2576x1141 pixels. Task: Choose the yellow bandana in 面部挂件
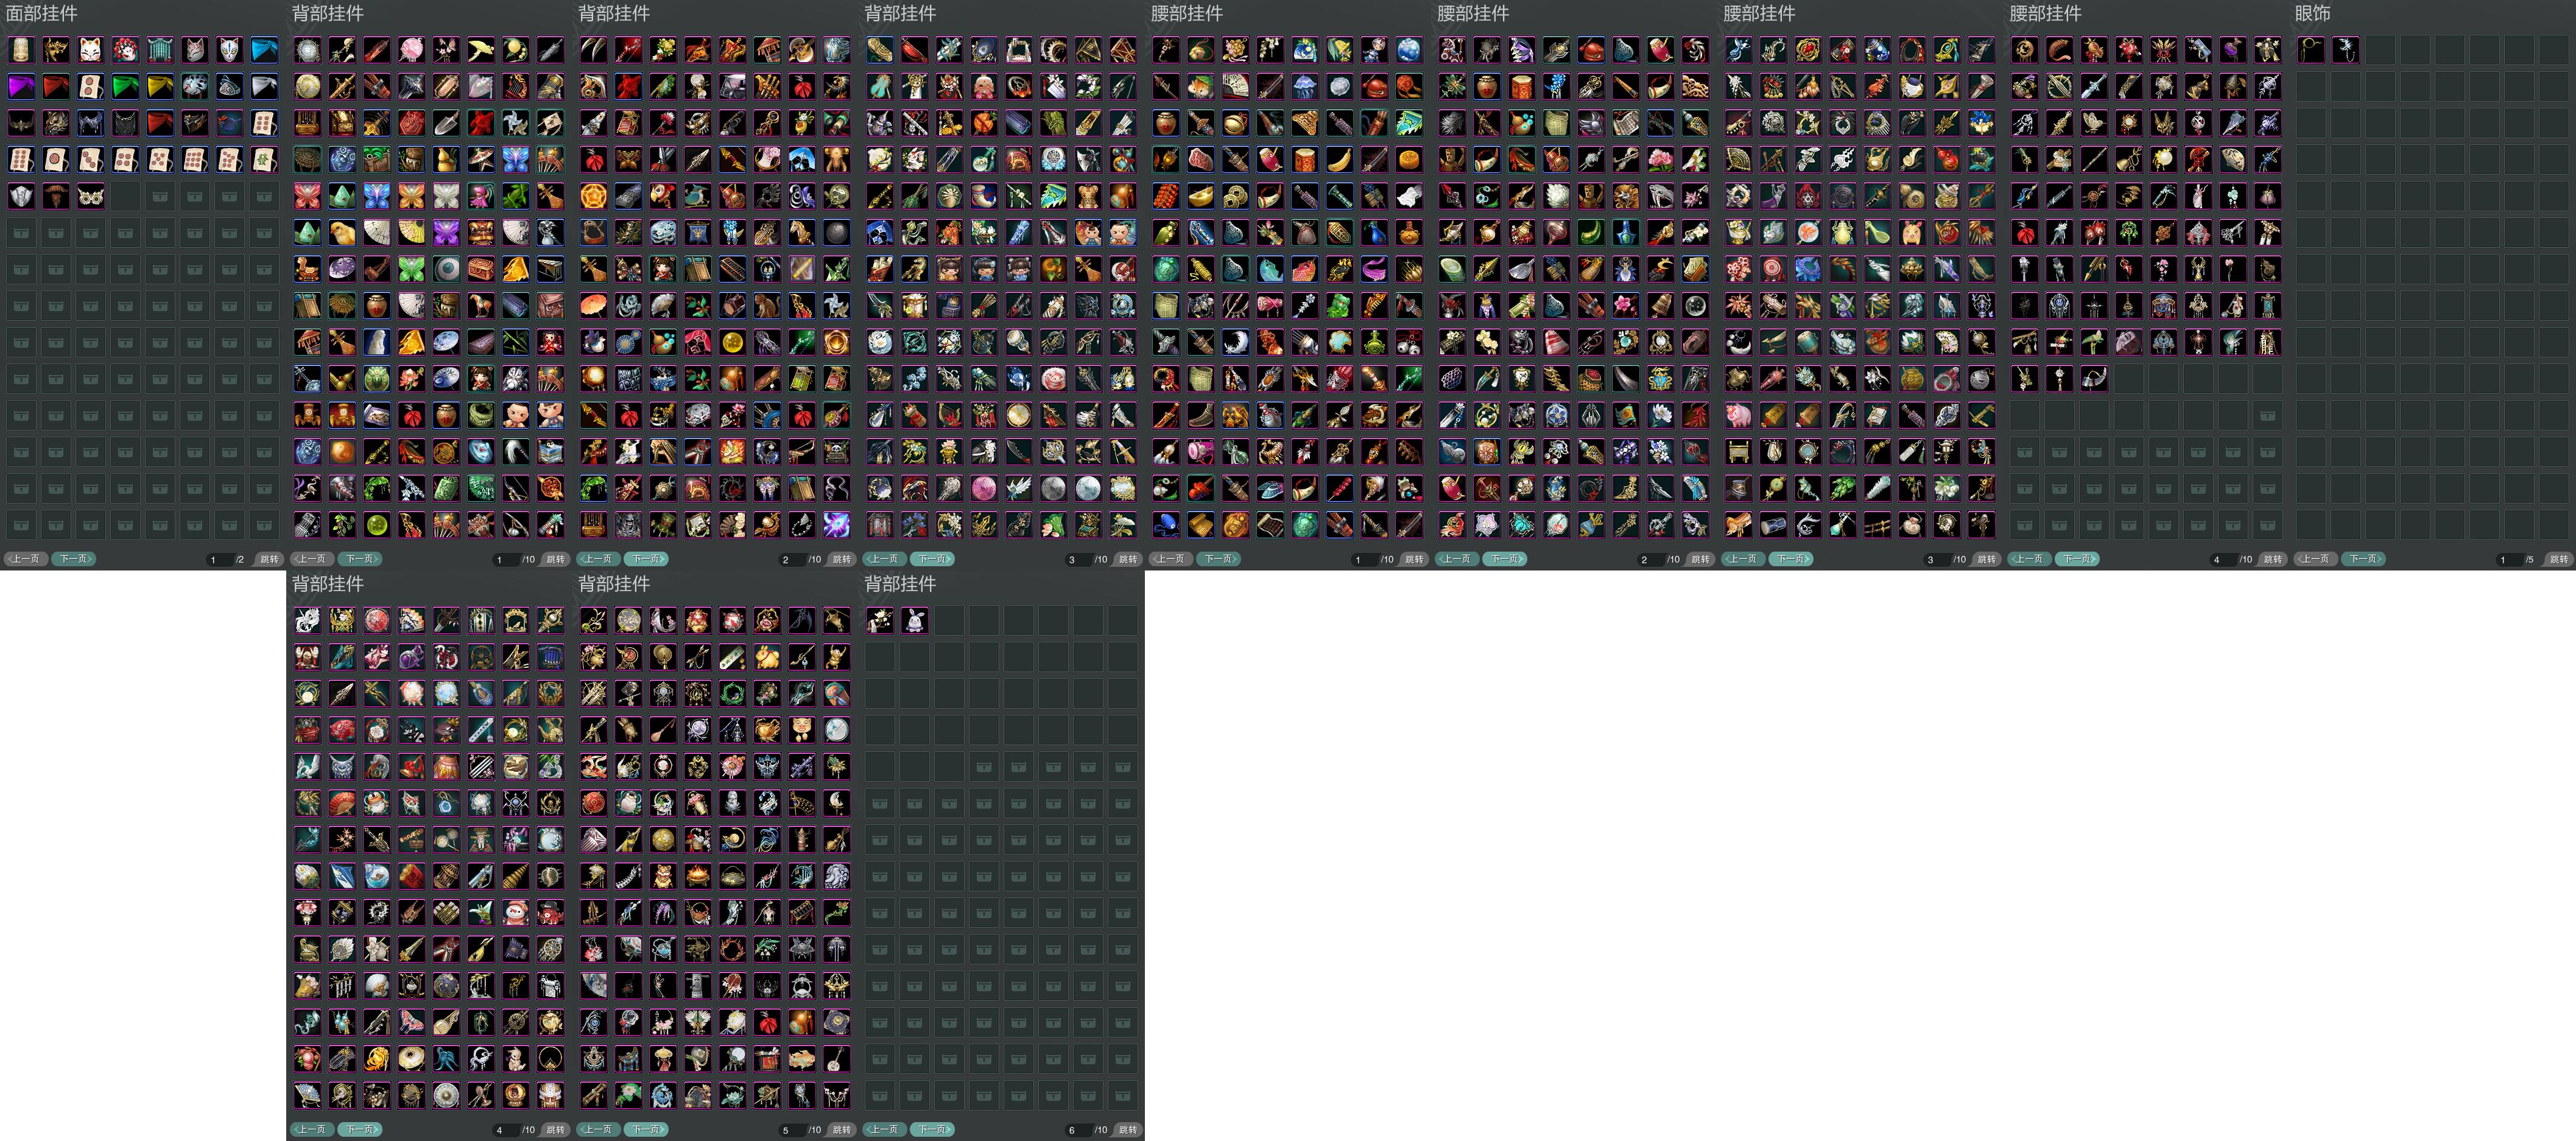tap(160, 87)
